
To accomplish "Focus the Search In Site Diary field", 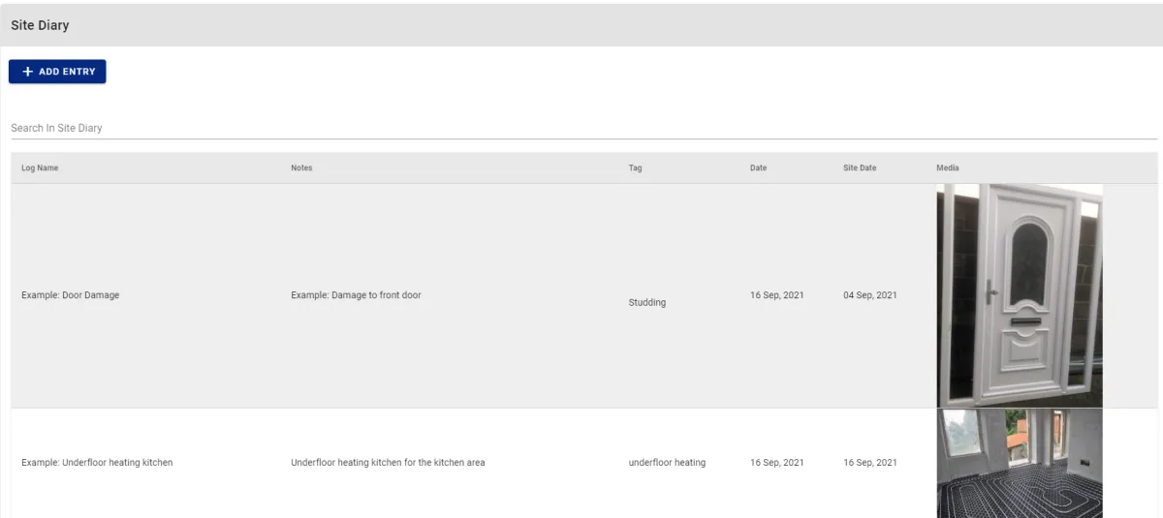I will (583, 128).
